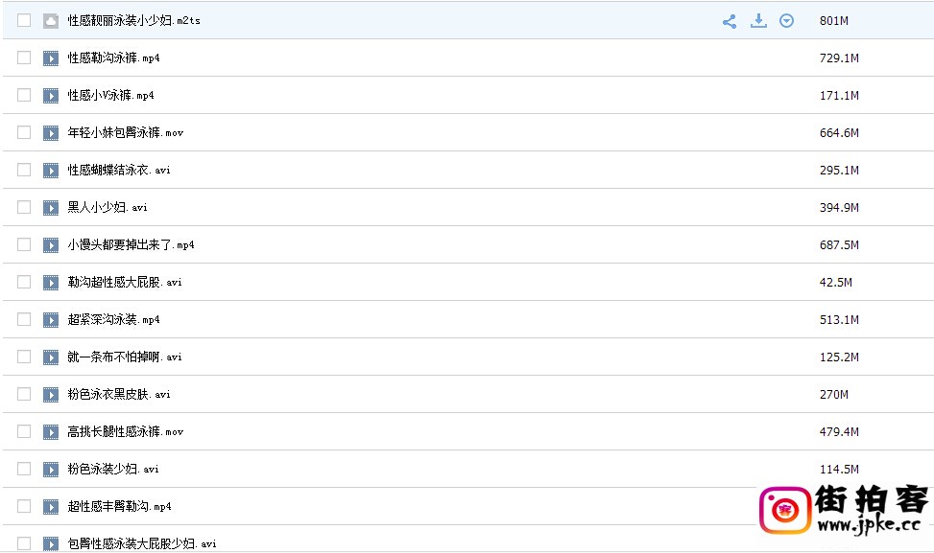The image size is (934, 553).
Task: Tick the checkbox for the 801M .m2ts file
Action: point(24,21)
